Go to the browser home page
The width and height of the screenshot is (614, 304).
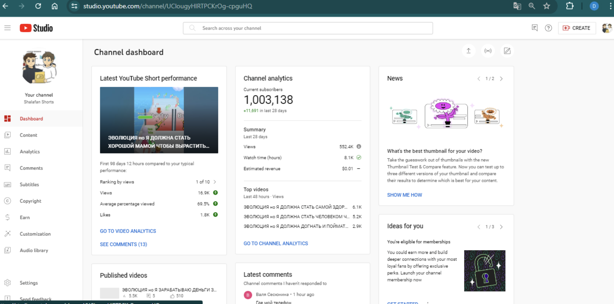tap(55, 6)
